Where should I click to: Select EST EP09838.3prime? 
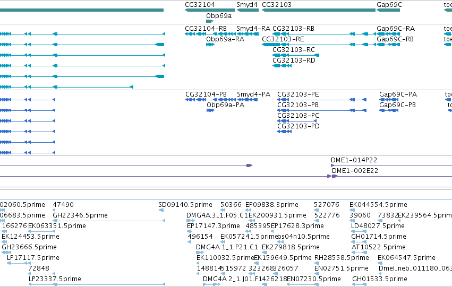point(272,205)
